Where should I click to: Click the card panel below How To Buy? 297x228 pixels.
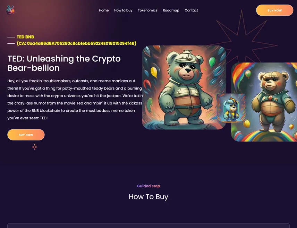[148, 226]
